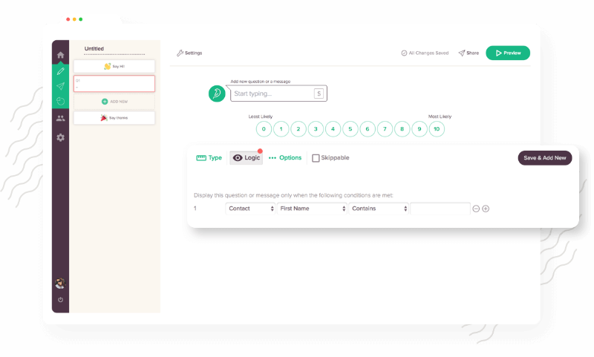Open the contacts people icon
The width and height of the screenshot is (594, 357).
click(x=60, y=118)
